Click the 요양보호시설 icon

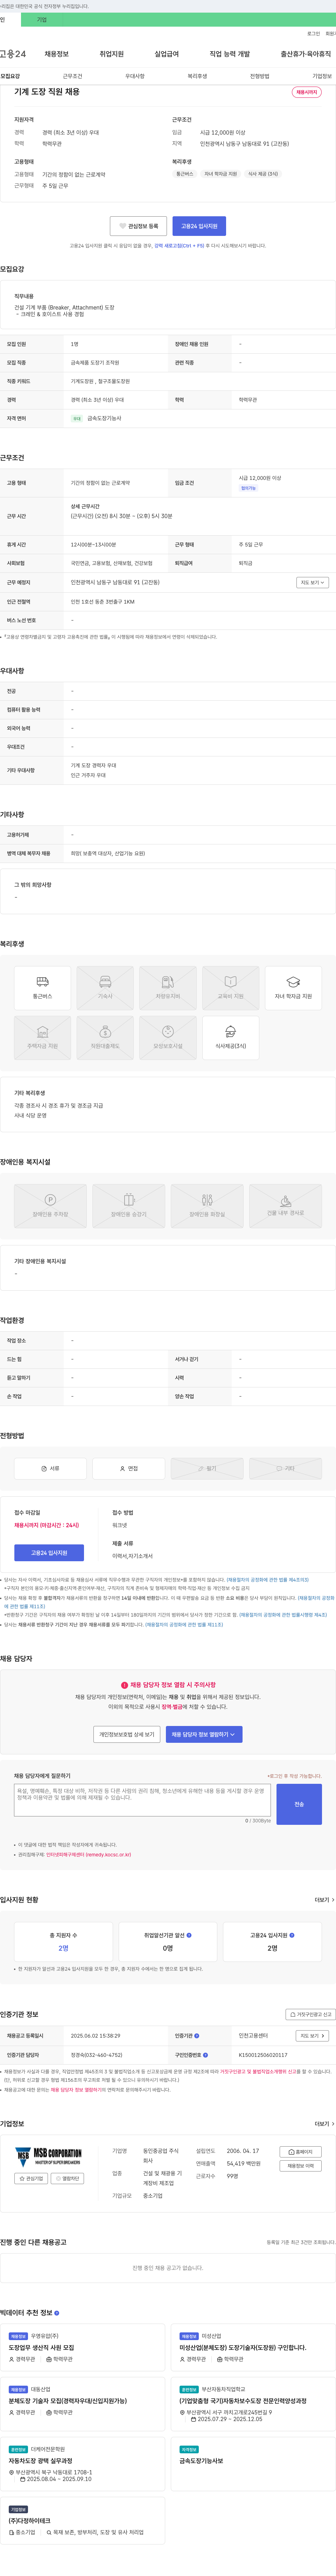point(168,1038)
